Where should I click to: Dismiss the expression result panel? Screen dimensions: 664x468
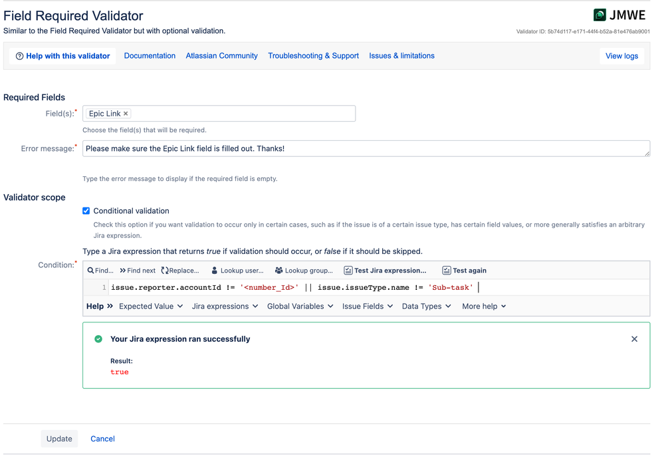point(634,339)
